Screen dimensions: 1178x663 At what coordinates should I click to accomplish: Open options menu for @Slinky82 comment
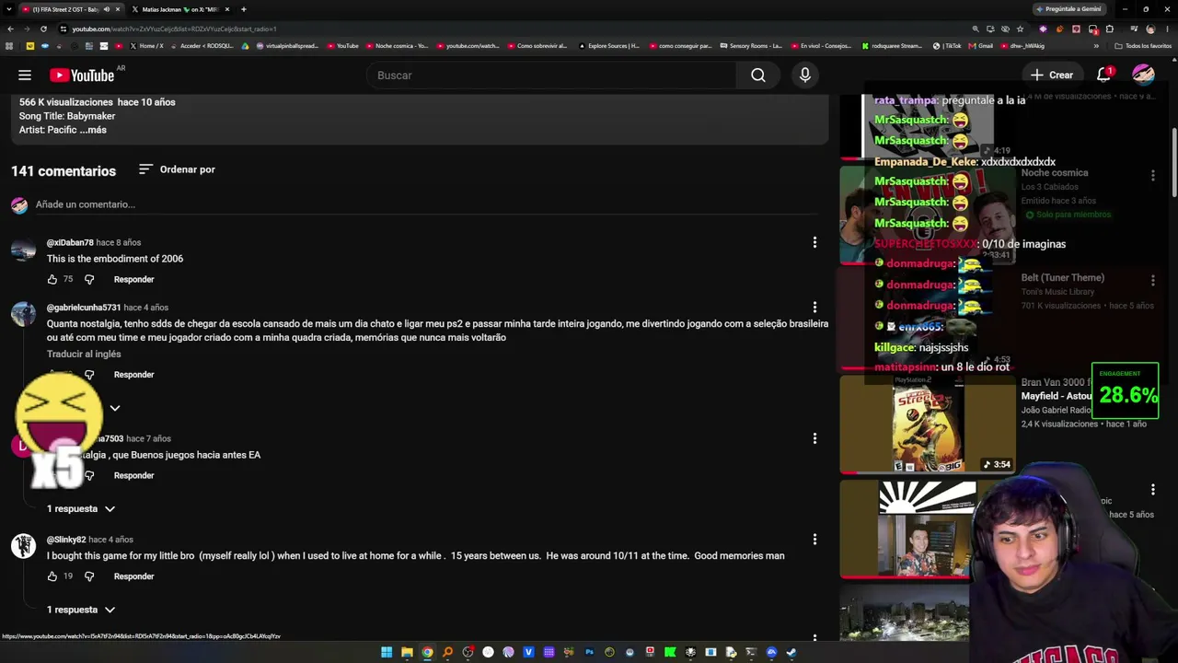814,540
